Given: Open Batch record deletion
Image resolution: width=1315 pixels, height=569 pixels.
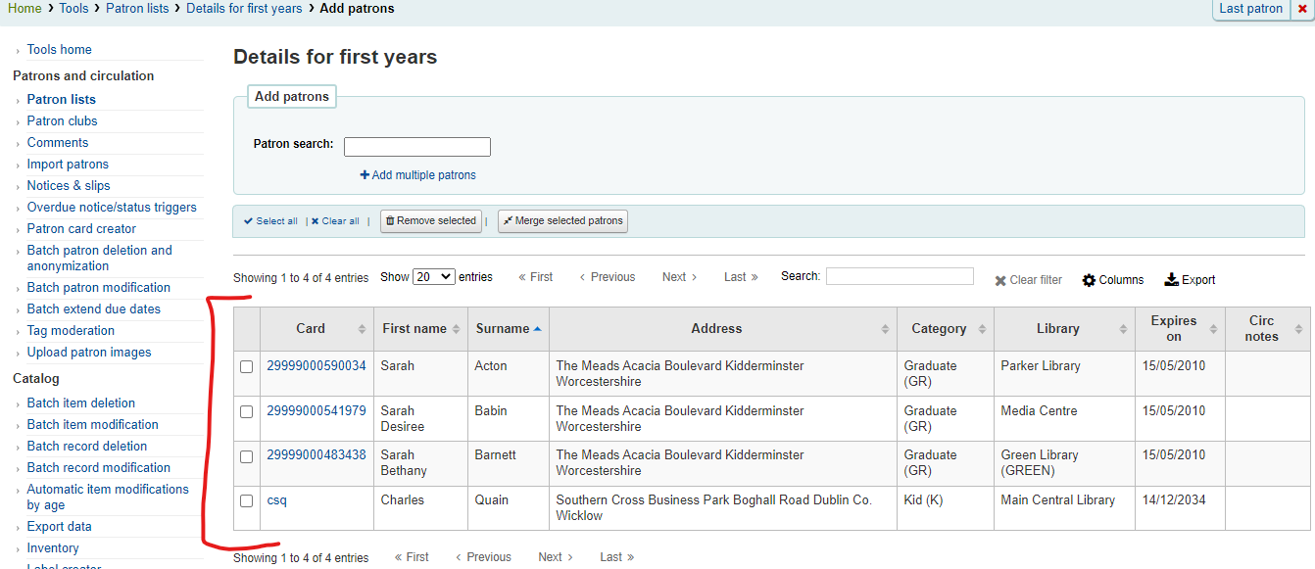Looking at the screenshot, I should point(87,447).
